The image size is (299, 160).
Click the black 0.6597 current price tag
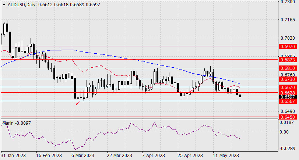pyautogui.click(x=287, y=97)
